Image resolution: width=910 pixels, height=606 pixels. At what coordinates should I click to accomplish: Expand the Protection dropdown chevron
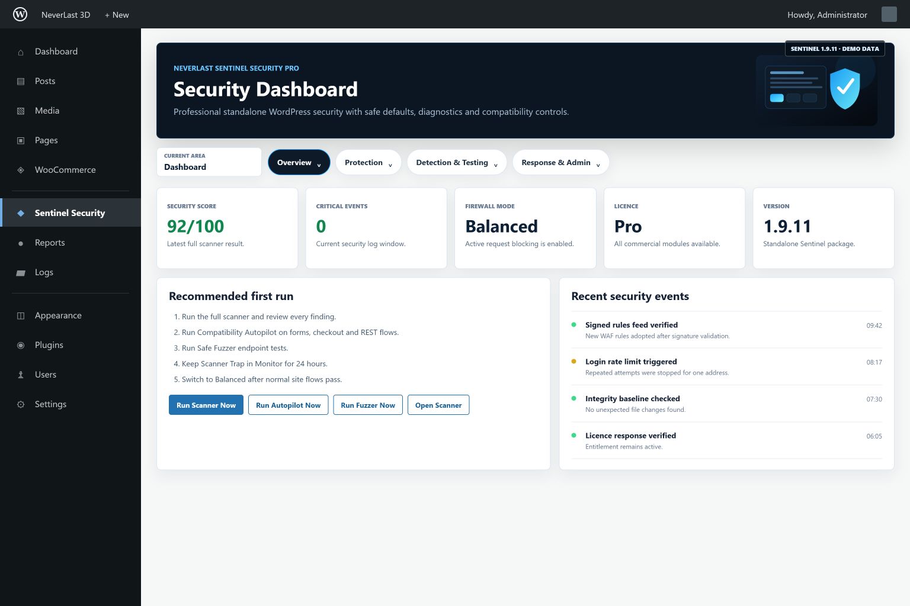tap(390, 165)
